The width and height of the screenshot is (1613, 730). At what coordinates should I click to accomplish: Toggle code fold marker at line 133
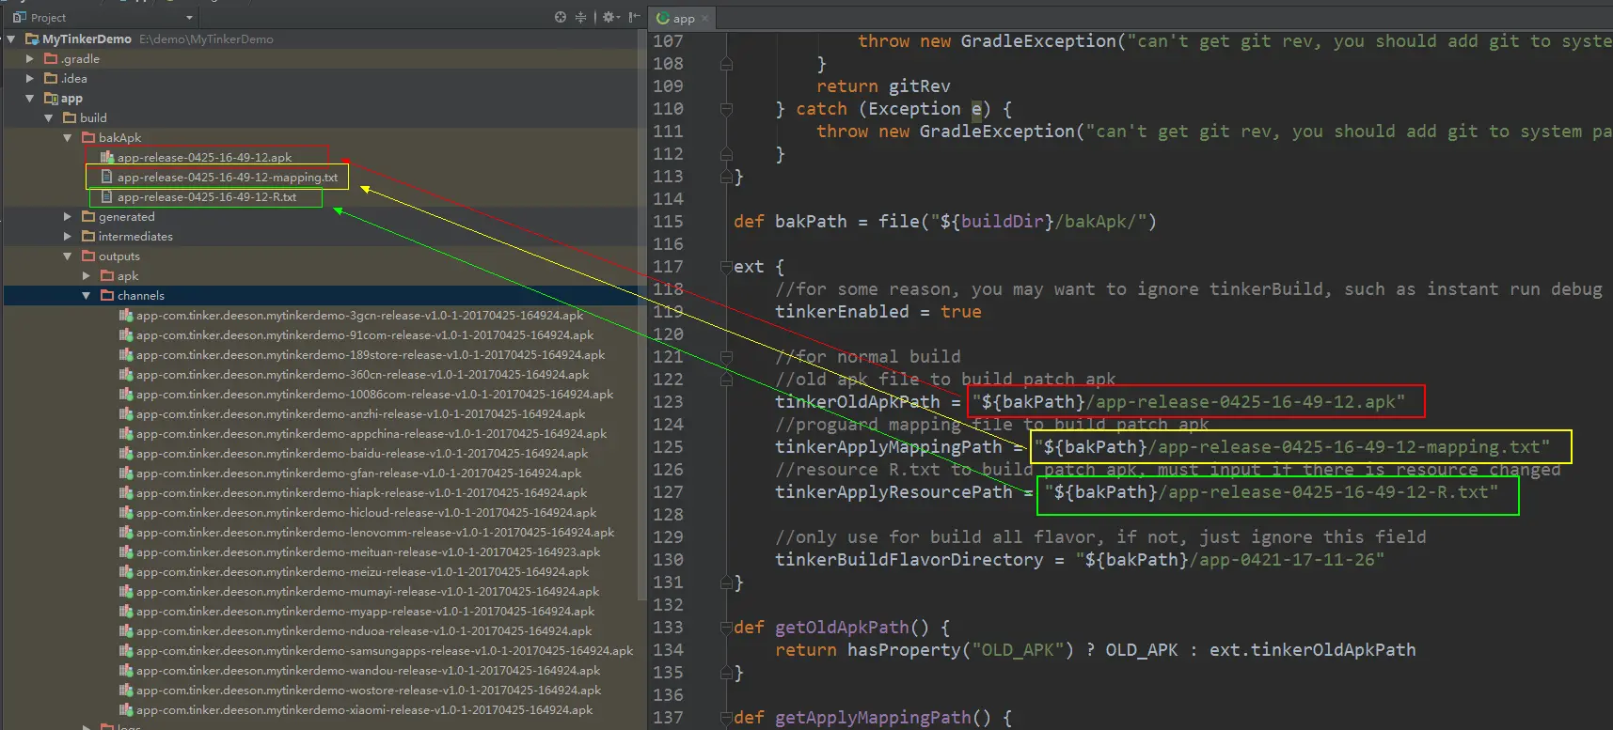point(726,628)
